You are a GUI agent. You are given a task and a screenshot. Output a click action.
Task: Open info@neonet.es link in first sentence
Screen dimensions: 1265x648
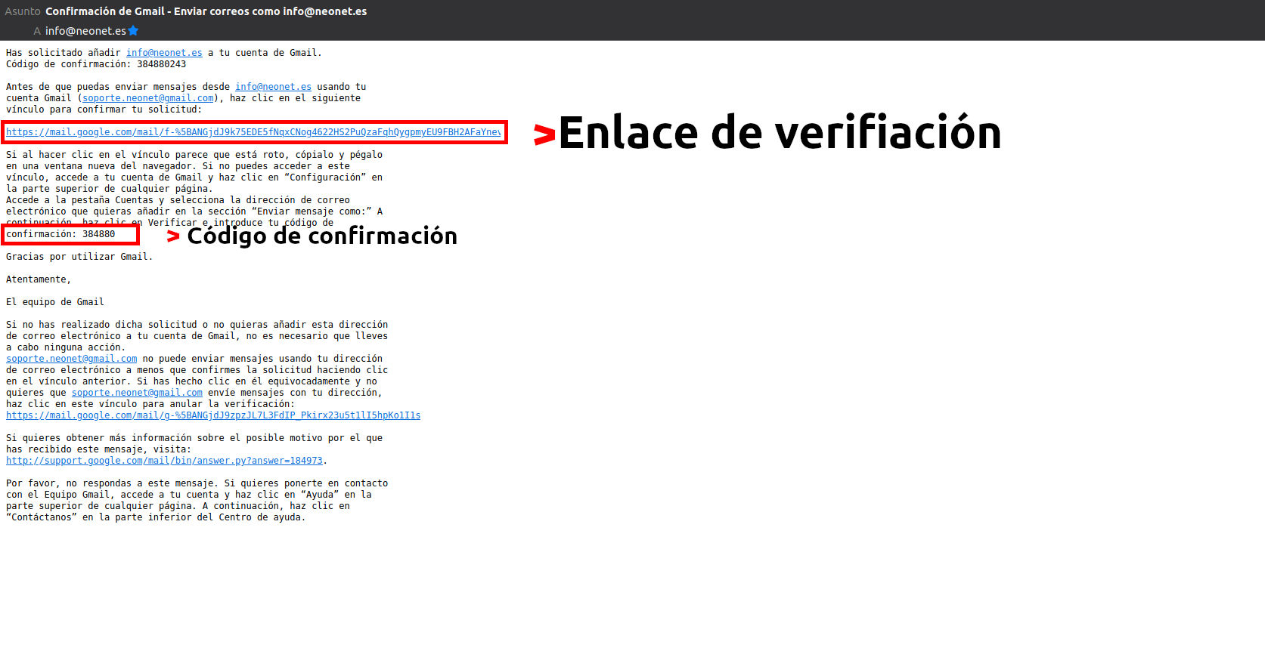164,53
